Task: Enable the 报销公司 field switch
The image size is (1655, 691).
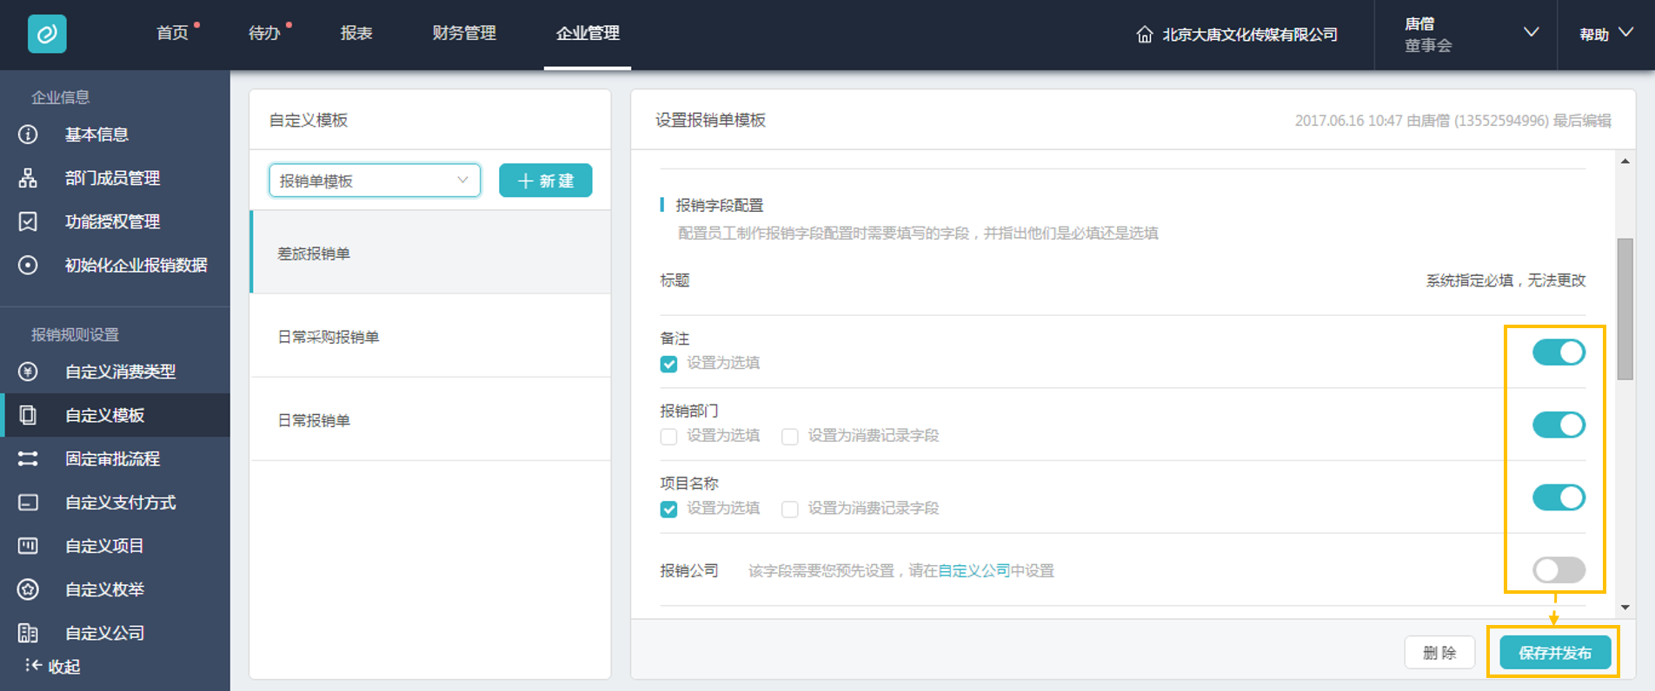Action: click(x=1559, y=569)
